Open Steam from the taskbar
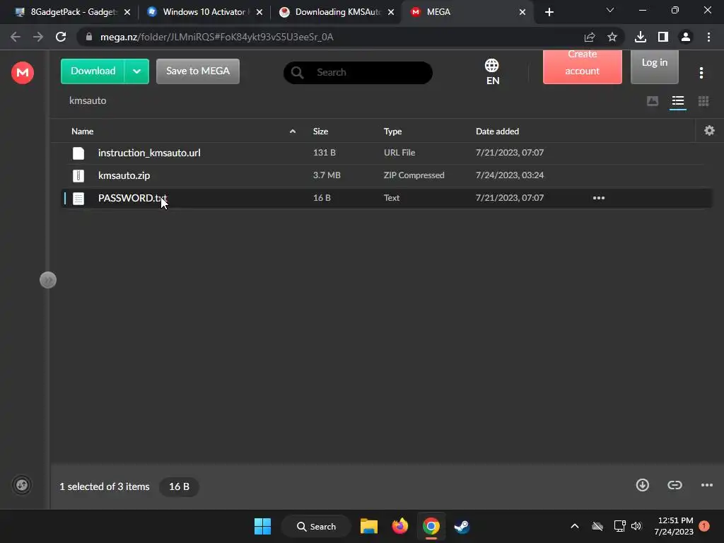The image size is (724, 543). pos(462,526)
